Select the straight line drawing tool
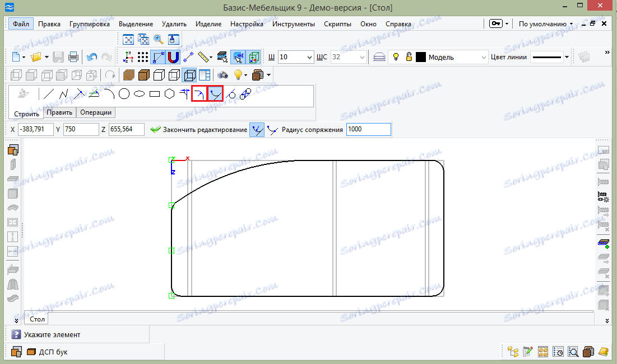The width and height of the screenshot is (617, 364). [x=48, y=94]
